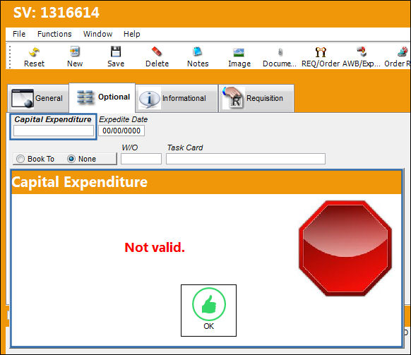411x355 pixels.
Task: Switch to the General tab
Action: click(37, 98)
